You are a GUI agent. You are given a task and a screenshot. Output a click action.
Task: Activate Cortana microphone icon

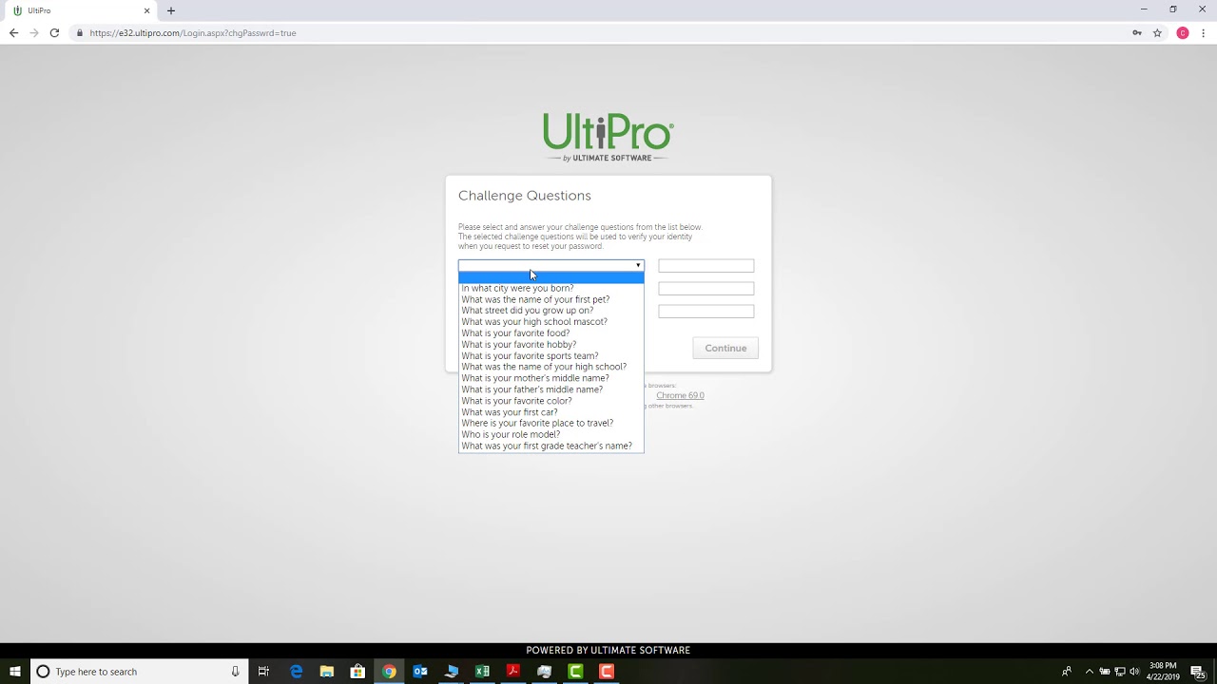pyautogui.click(x=235, y=672)
